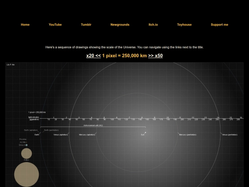Open the Home navigation link
The height and width of the screenshot is (187, 249).
[25, 24]
